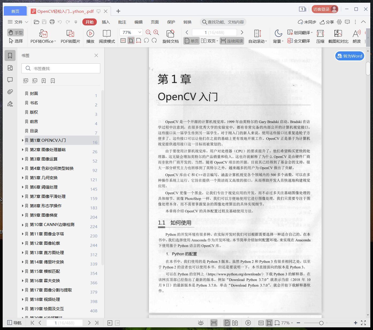Open the signature sidebar panel
The width and height of the screenshot is (373, 330).
(x=10, y=104)
